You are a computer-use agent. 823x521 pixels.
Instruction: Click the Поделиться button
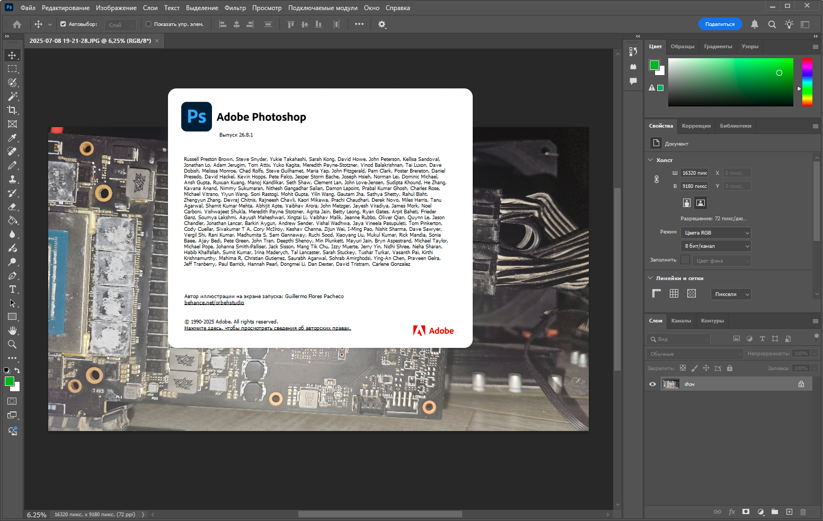[x=720, y=24]
